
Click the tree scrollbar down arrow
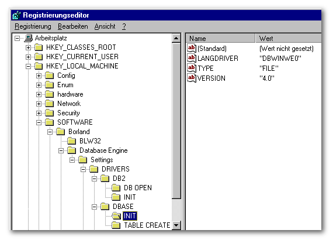176,225
